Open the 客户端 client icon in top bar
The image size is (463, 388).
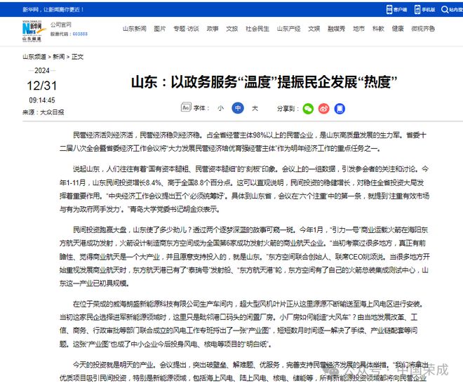389,9
